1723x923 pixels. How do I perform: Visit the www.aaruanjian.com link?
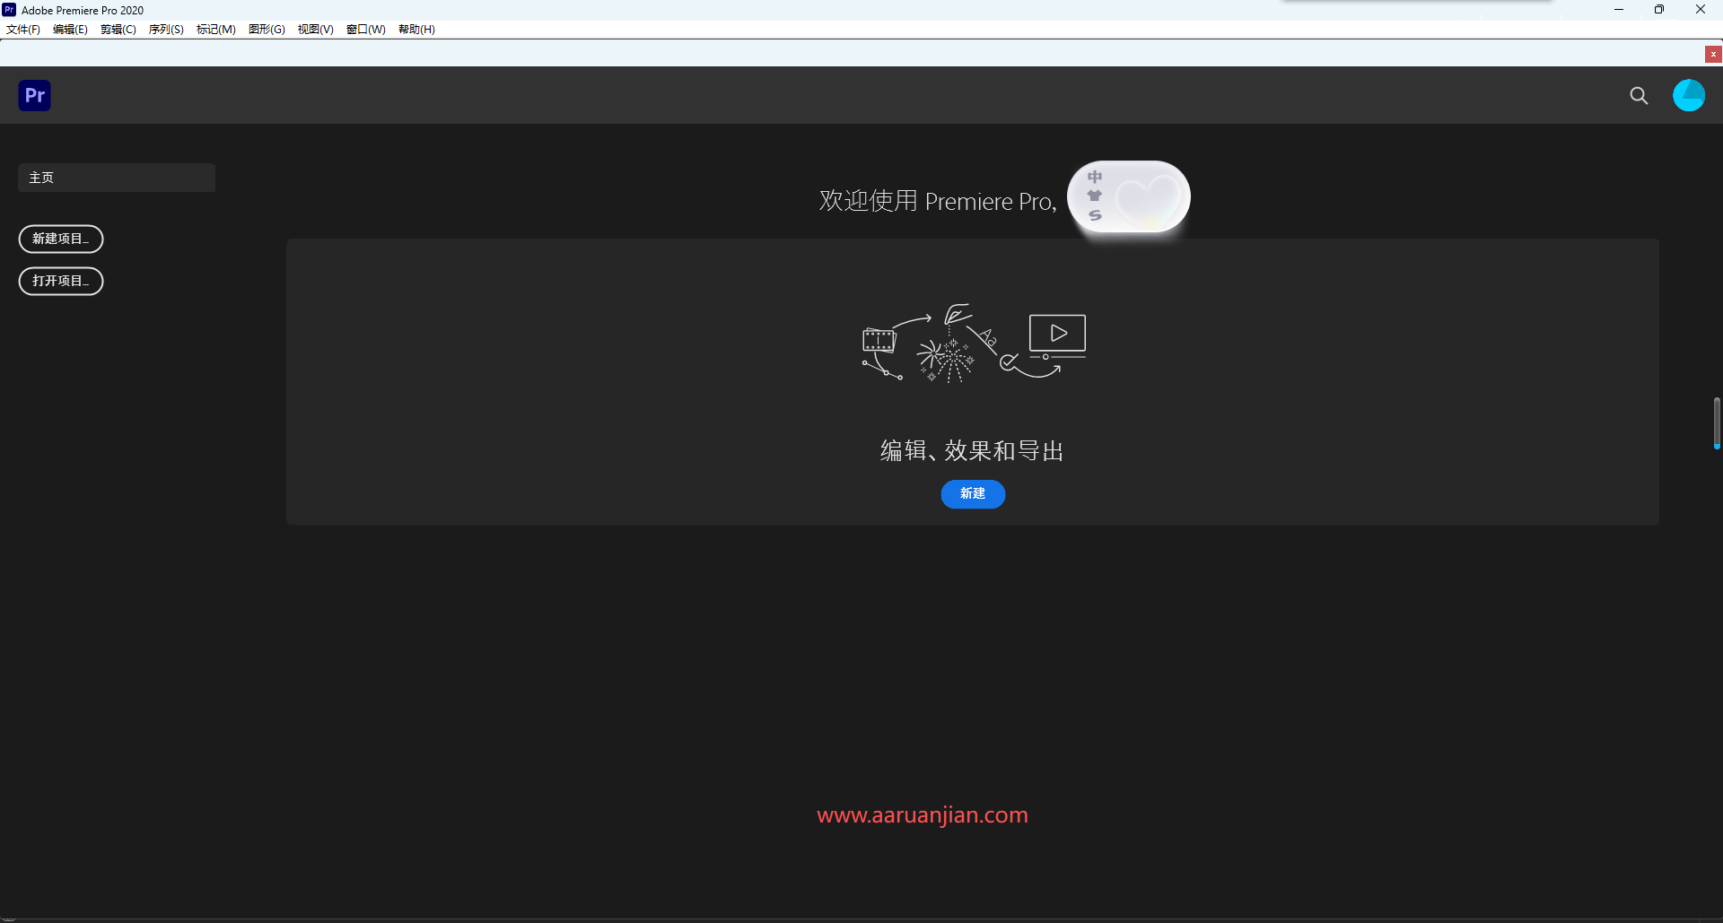tap(922, 814)
